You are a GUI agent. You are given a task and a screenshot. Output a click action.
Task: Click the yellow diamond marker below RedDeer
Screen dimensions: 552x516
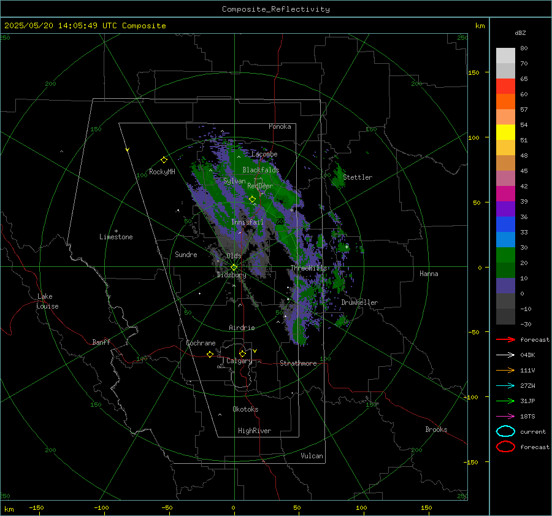pyautogui.click(x=252, y=199)
